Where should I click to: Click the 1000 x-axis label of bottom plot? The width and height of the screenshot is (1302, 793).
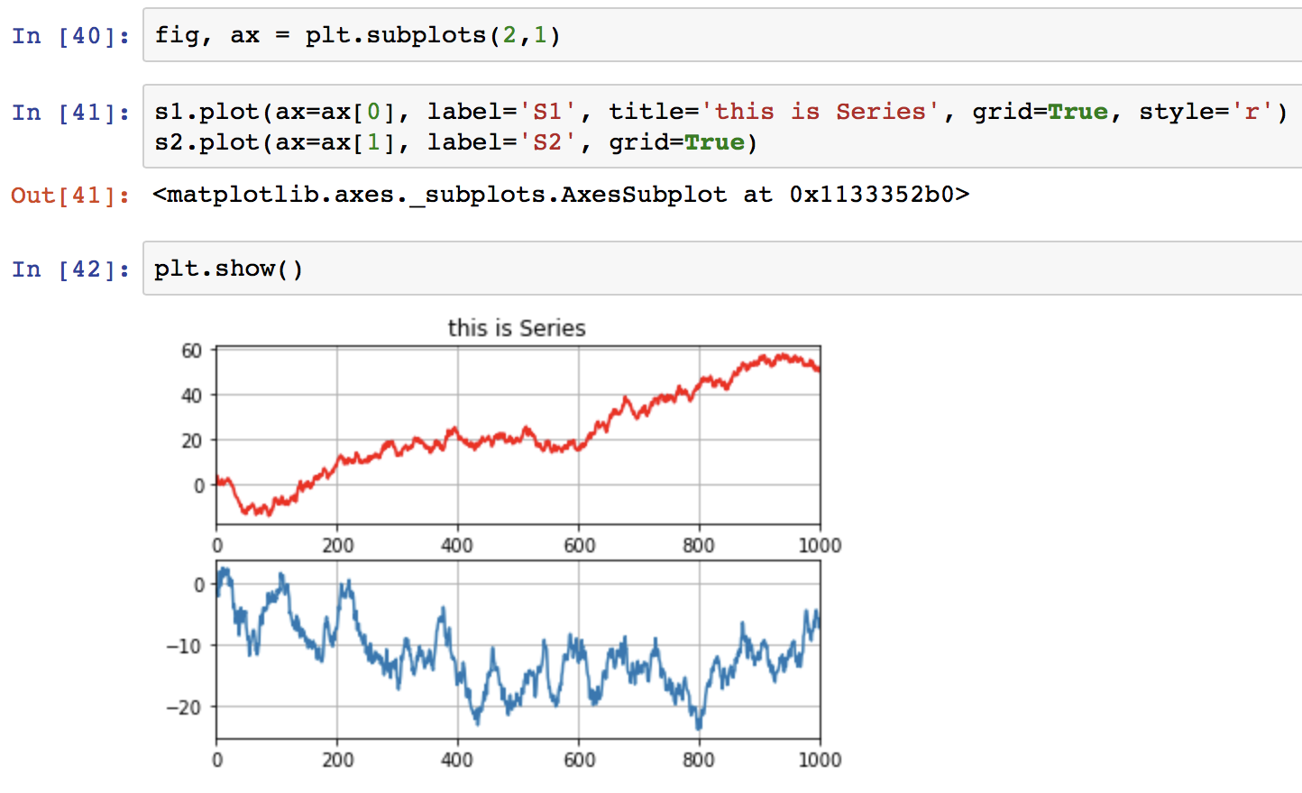(820, 760)
